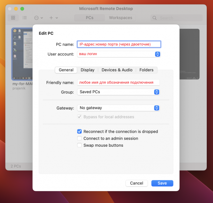Viewport: 213px width, 203px height.
Task: Select the second dark PC thumbnail on right
Action: [189, 54]
